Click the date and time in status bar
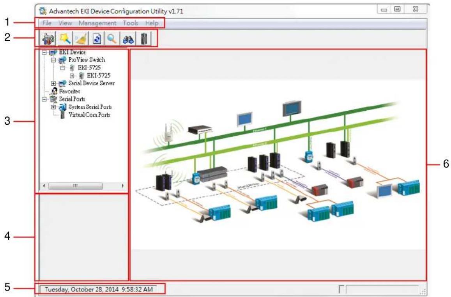The height and width of the screenshot is (297, 451). [99, 289]
